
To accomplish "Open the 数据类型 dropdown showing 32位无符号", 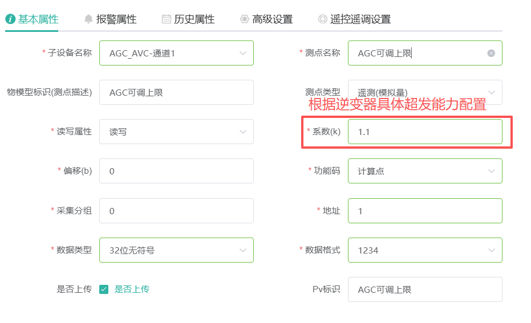I will 243,250.
